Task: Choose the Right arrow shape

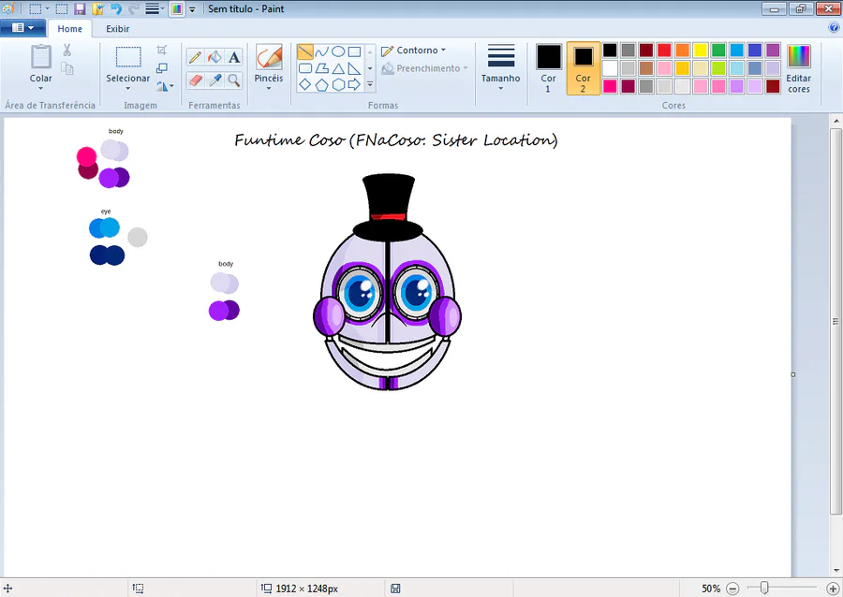Action: (x=354, y=84)
